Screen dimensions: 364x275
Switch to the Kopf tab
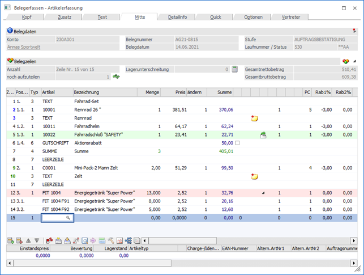click(26, 18)
